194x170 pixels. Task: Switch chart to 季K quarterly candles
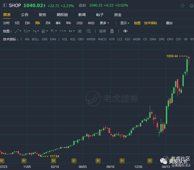point(58,23)
